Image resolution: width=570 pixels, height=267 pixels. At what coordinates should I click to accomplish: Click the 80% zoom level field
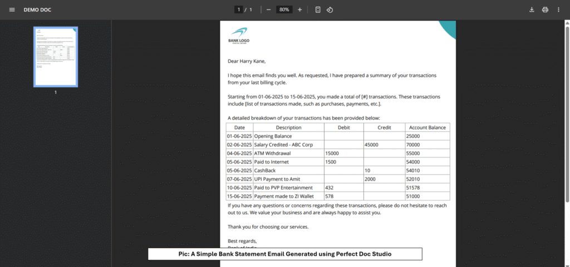(284, 9)
